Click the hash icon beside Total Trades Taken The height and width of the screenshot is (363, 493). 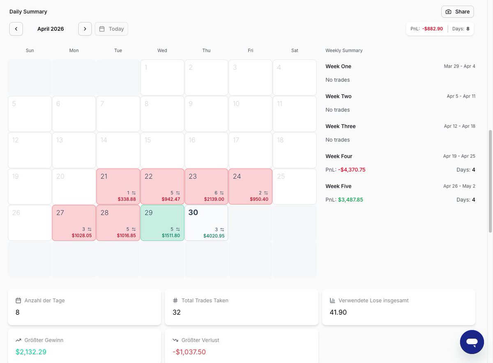(175, 301)
